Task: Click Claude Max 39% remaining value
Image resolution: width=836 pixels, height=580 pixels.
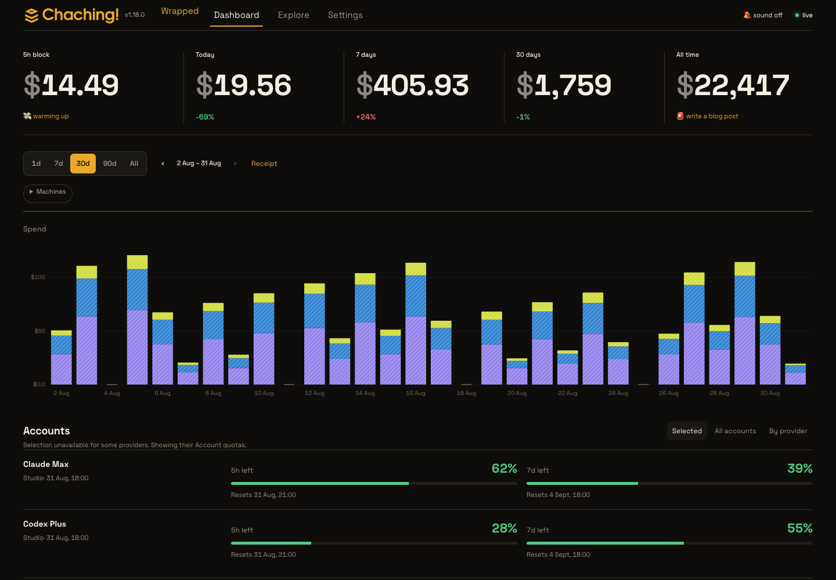Action: tap(799, 468)
